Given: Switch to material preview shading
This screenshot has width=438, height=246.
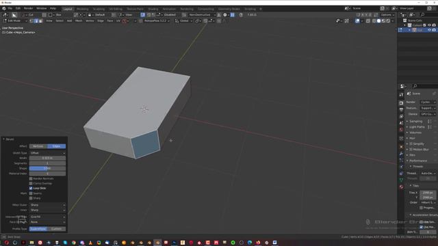Looking at the screenshot, I should point(383,21).
